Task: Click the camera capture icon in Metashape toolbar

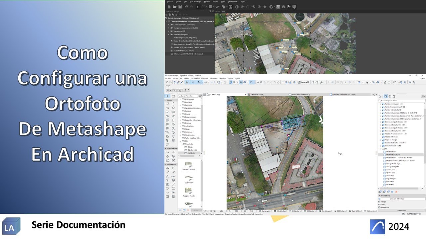Action: pyautogui.click(x=283, y=7)
